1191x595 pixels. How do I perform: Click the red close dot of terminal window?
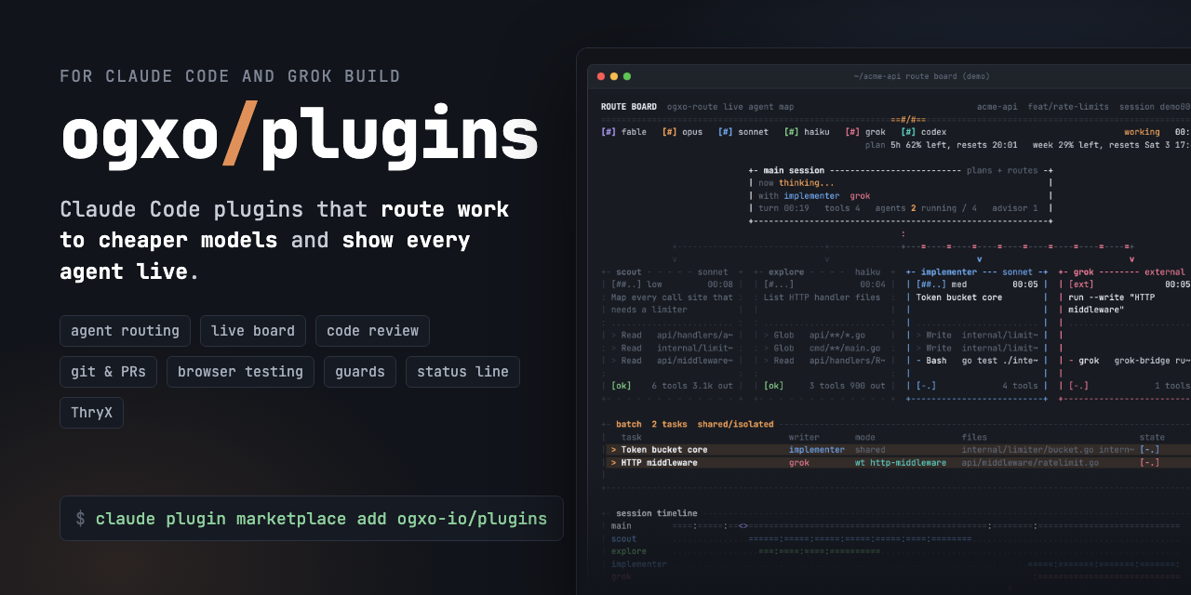pos(601,76)
